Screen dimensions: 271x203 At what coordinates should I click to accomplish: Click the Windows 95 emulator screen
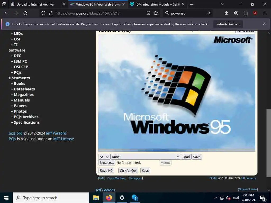coord(177,93)
